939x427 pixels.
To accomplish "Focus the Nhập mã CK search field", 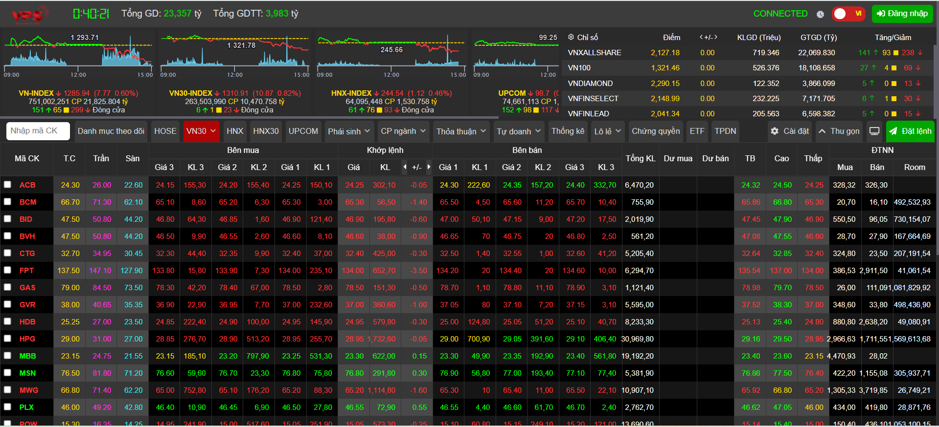I will pyautogui.click(x=38, y=131).
